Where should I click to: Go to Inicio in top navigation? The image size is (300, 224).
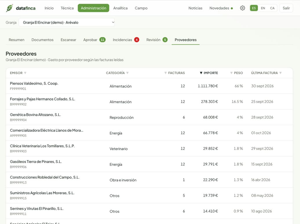point(49,8)
